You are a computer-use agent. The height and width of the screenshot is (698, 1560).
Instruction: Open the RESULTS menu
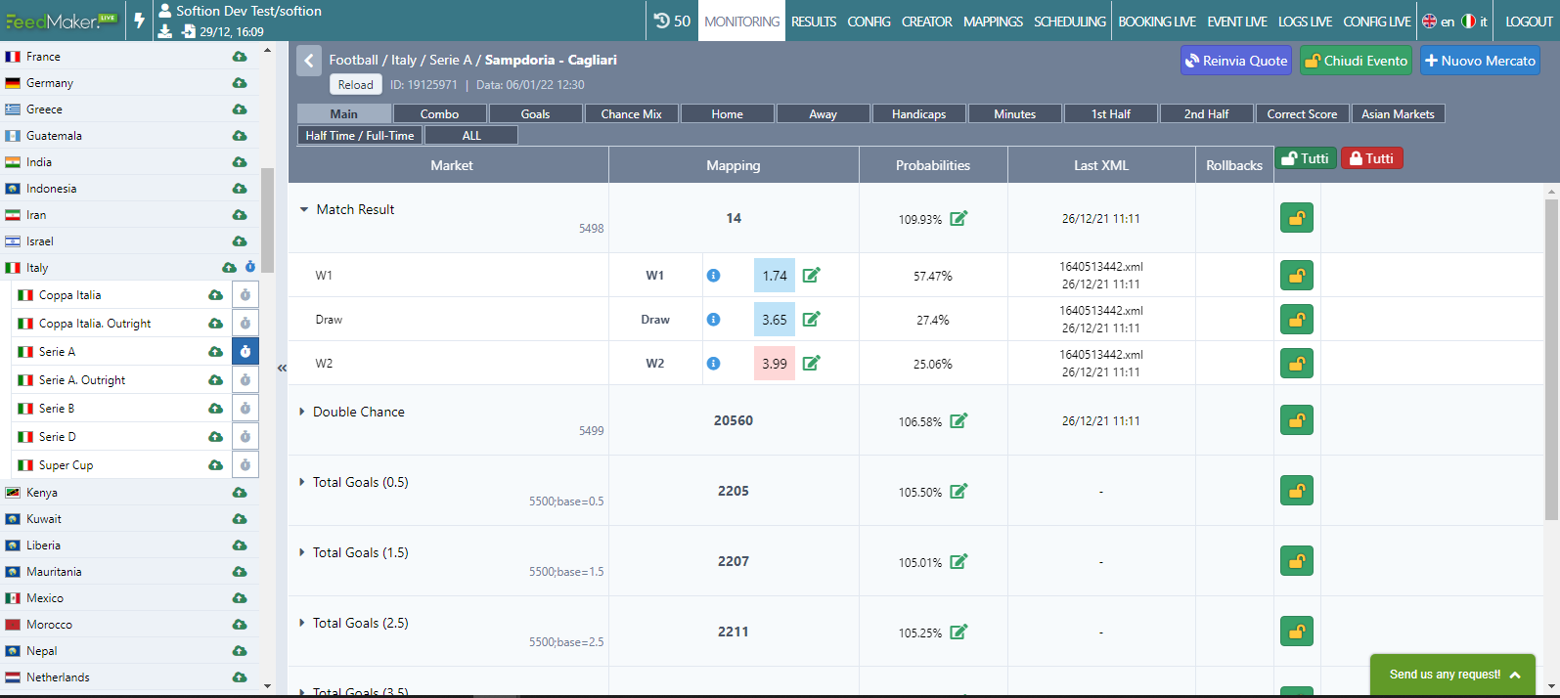(814, 22)
